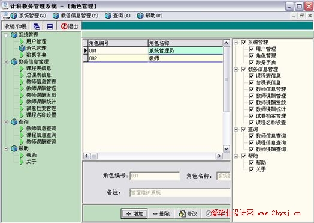Collapse 教务信息管理 node in left tree
Screen dimensions: 314x223
tap(6, 62)
